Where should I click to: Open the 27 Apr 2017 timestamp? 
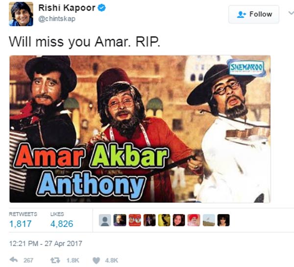pos(46,243)
